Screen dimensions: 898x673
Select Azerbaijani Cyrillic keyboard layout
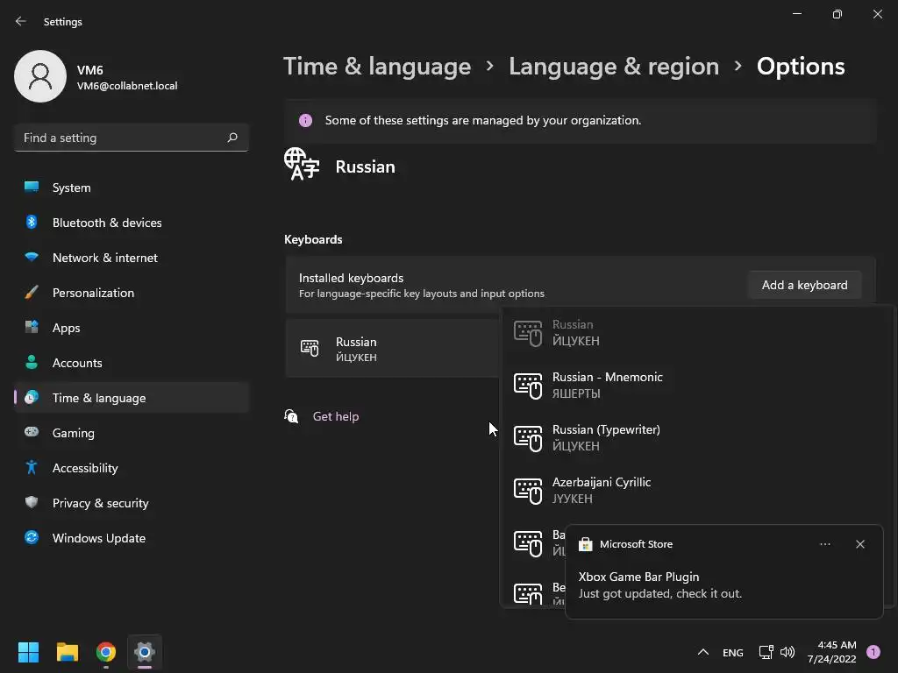[601, 490]
